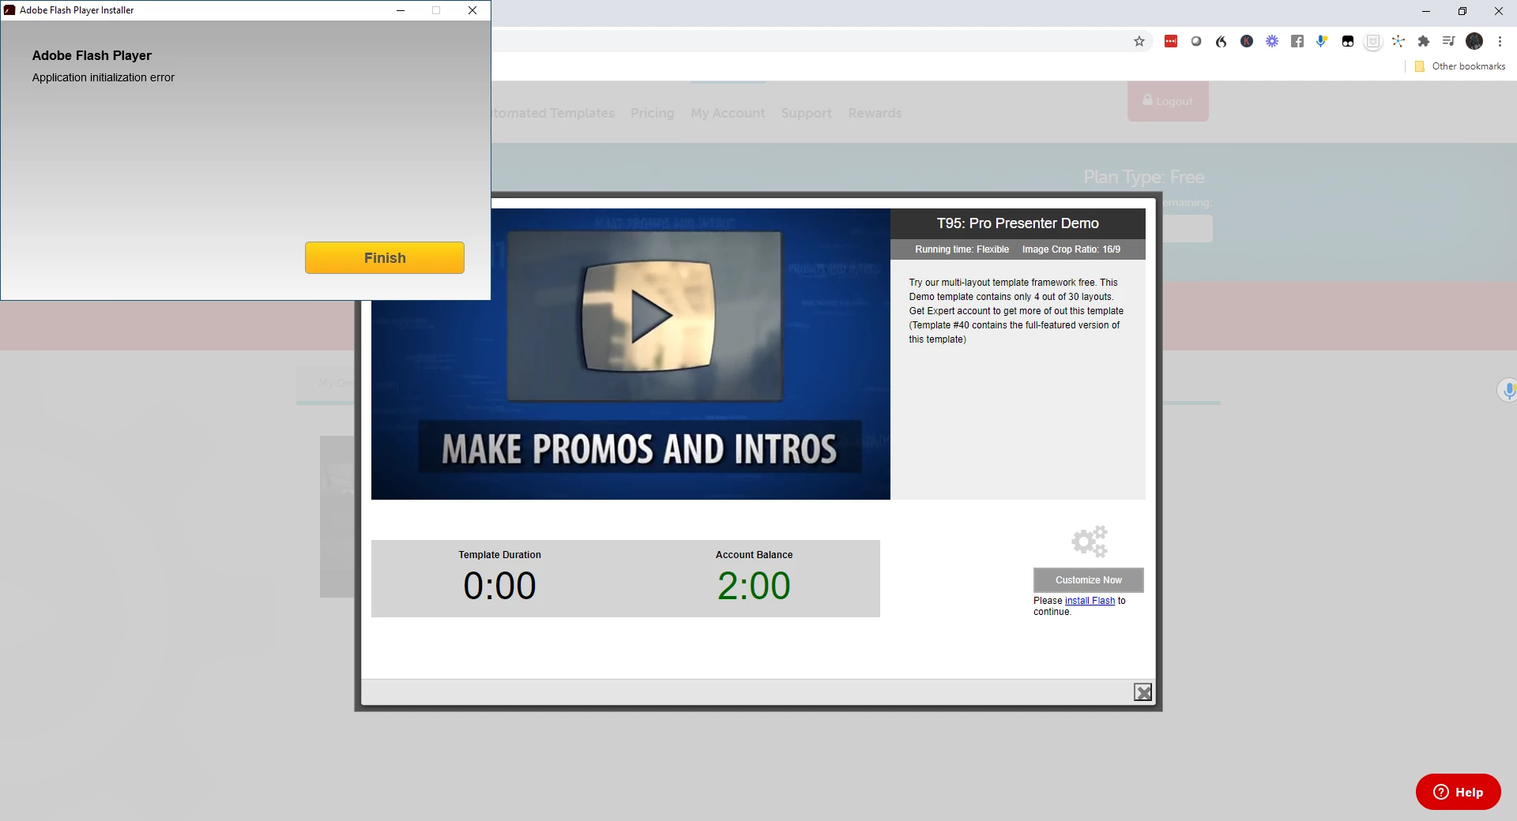Click the Template Duration 0:00 value
Viewport: 1517px width, 821px height.
point(499,586)
